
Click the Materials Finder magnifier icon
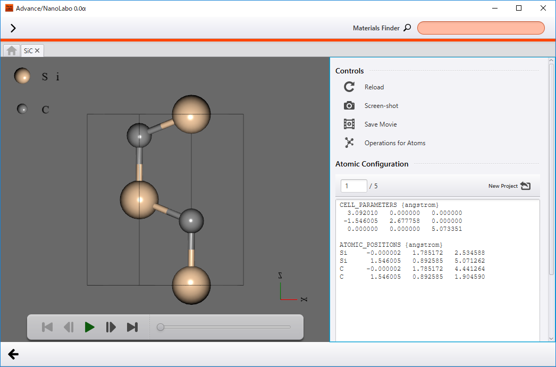(407, 28)
